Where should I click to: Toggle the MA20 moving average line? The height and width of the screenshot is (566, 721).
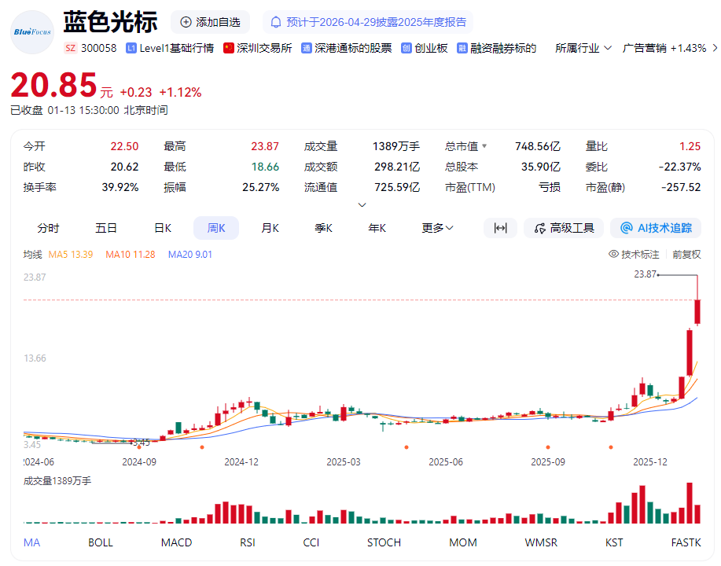pos(189,254)
